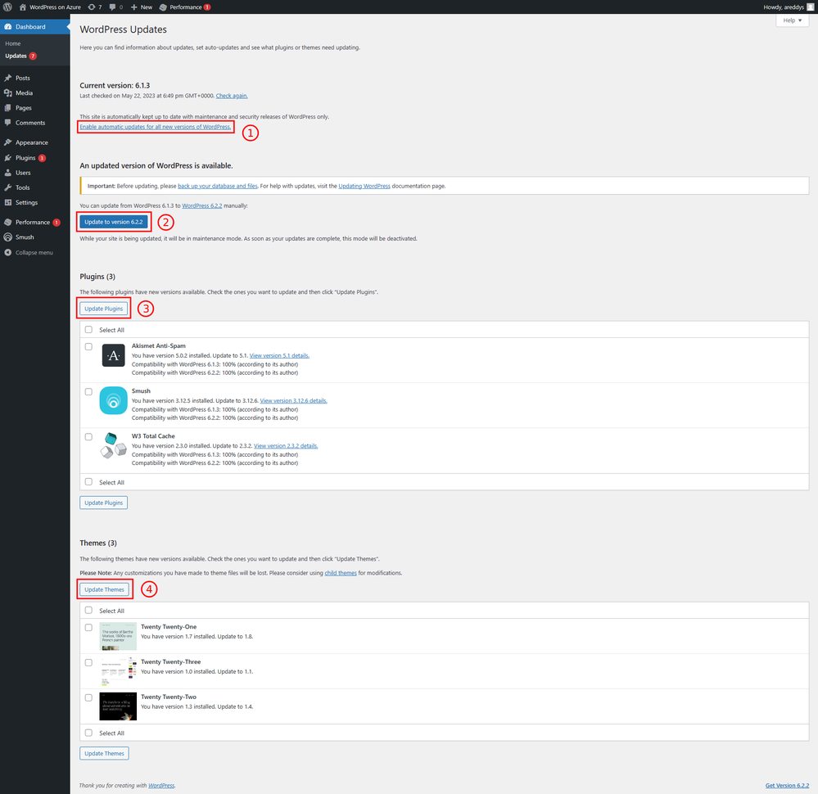Click the Tools wrench icon in sidebar
The width and height of the screenshot is (818, 794).
[8, 187]
